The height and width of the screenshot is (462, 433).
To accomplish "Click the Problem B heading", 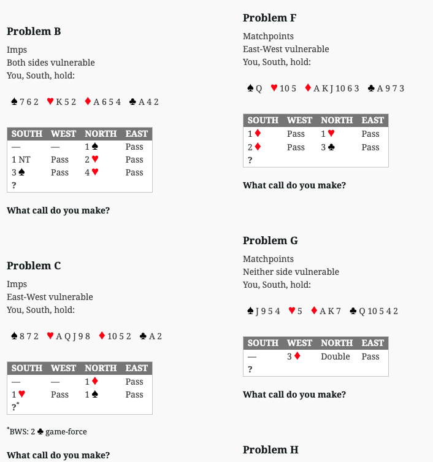I will point(34,31).
